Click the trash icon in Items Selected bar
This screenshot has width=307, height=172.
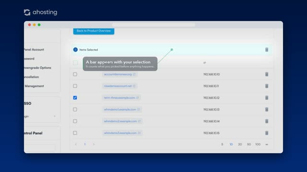coord(267,50)
